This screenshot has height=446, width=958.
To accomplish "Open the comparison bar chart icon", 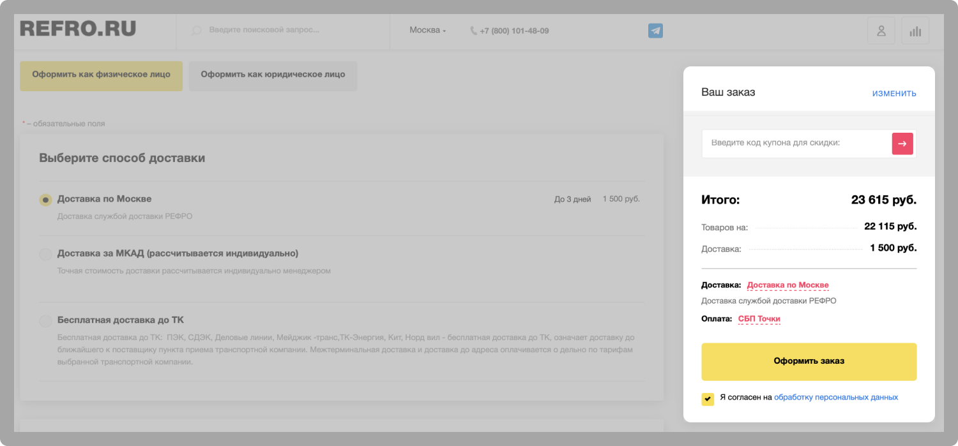I will [915, 31].
